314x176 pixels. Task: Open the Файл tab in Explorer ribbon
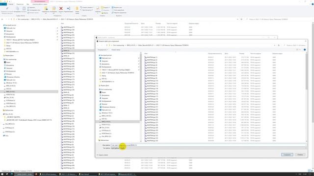click(3, 4)
